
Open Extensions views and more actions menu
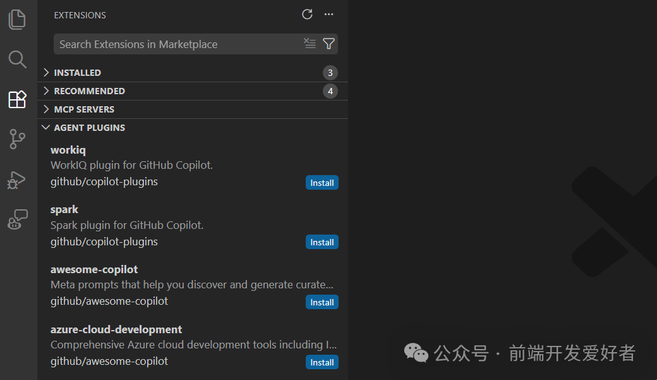click(328, 15)
